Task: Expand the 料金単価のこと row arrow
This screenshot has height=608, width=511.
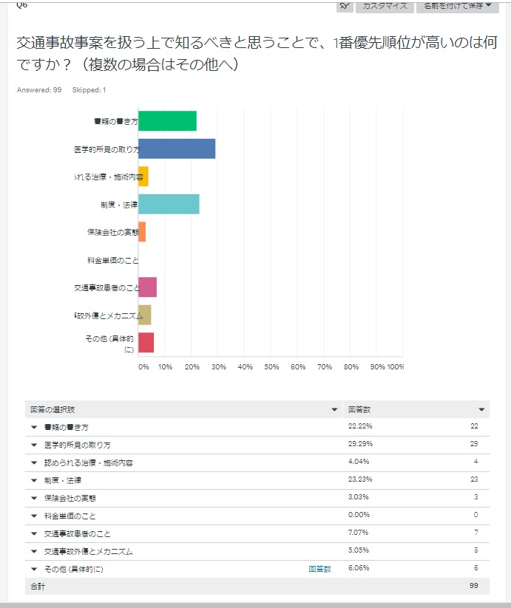Action: pos(34,516)
